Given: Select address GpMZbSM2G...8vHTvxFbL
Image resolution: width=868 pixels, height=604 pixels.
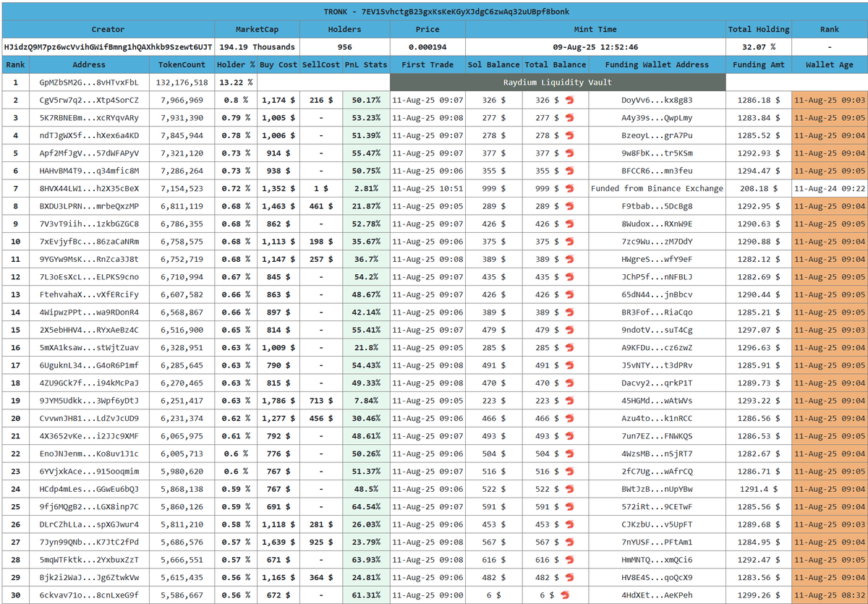Looking at the screenshot, I should coord(89,82).
